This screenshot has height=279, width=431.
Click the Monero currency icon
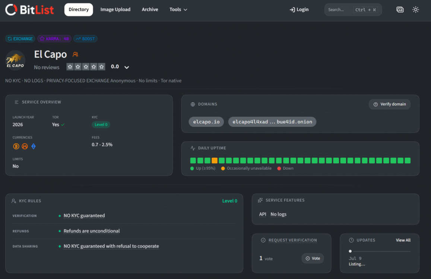click(25, 146)
